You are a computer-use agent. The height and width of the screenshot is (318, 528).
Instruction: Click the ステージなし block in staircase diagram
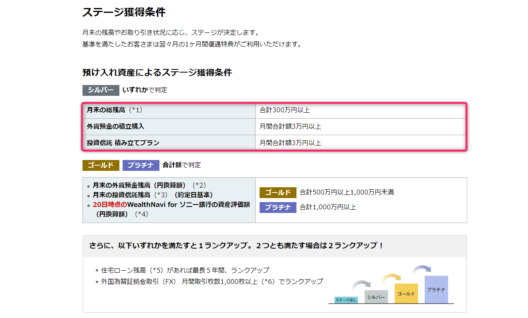click(346, 300)
